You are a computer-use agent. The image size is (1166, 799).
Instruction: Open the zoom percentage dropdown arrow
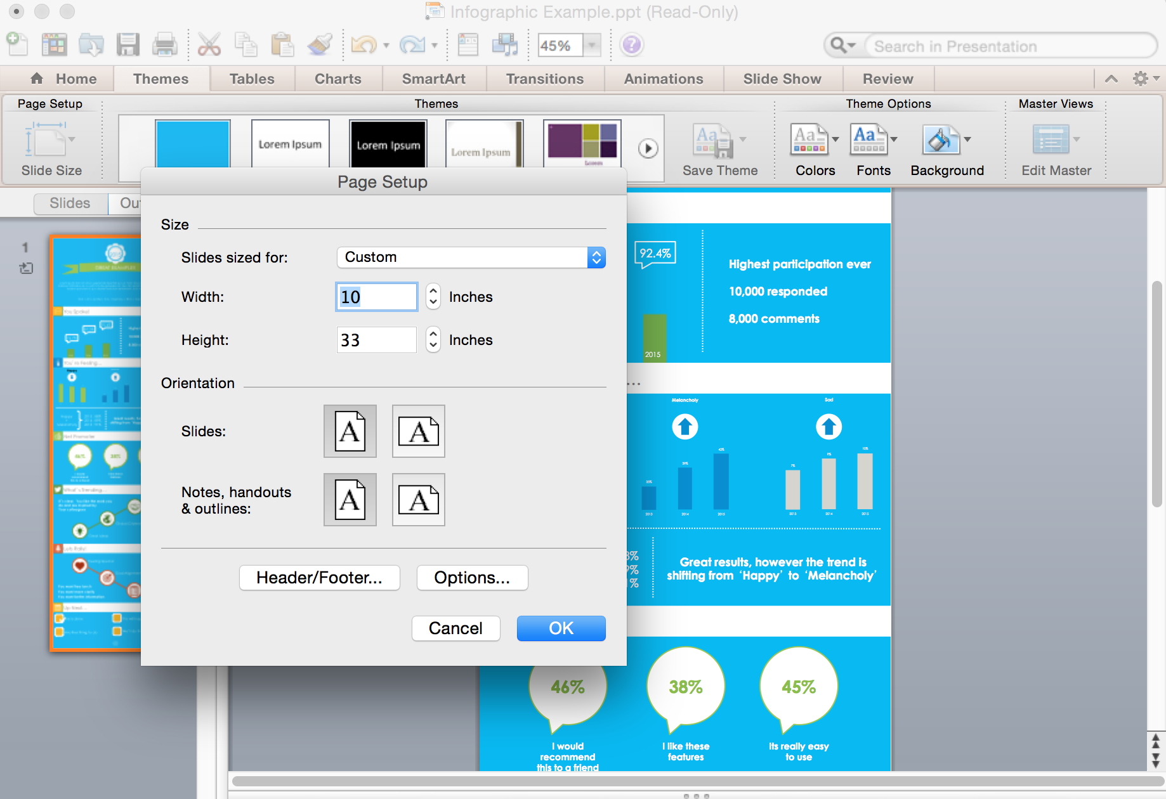click(592, 46)
